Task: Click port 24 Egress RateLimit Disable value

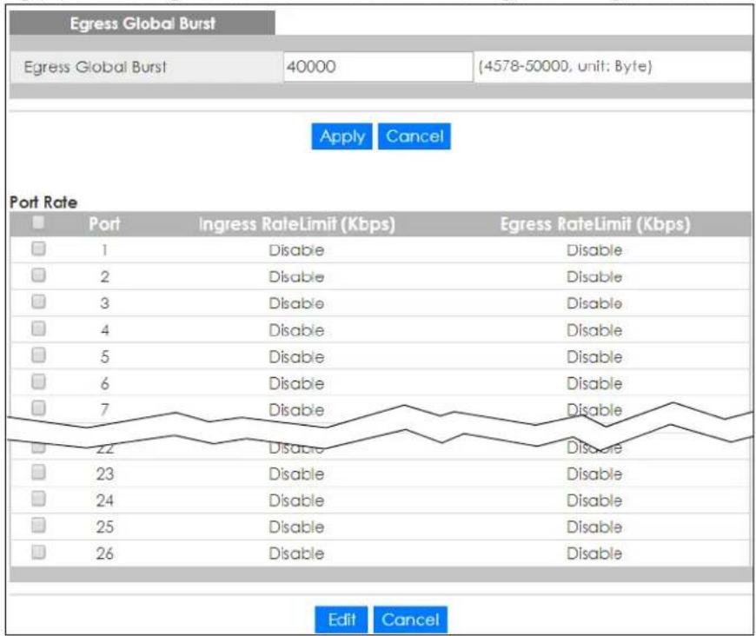Action: (594, 500)
